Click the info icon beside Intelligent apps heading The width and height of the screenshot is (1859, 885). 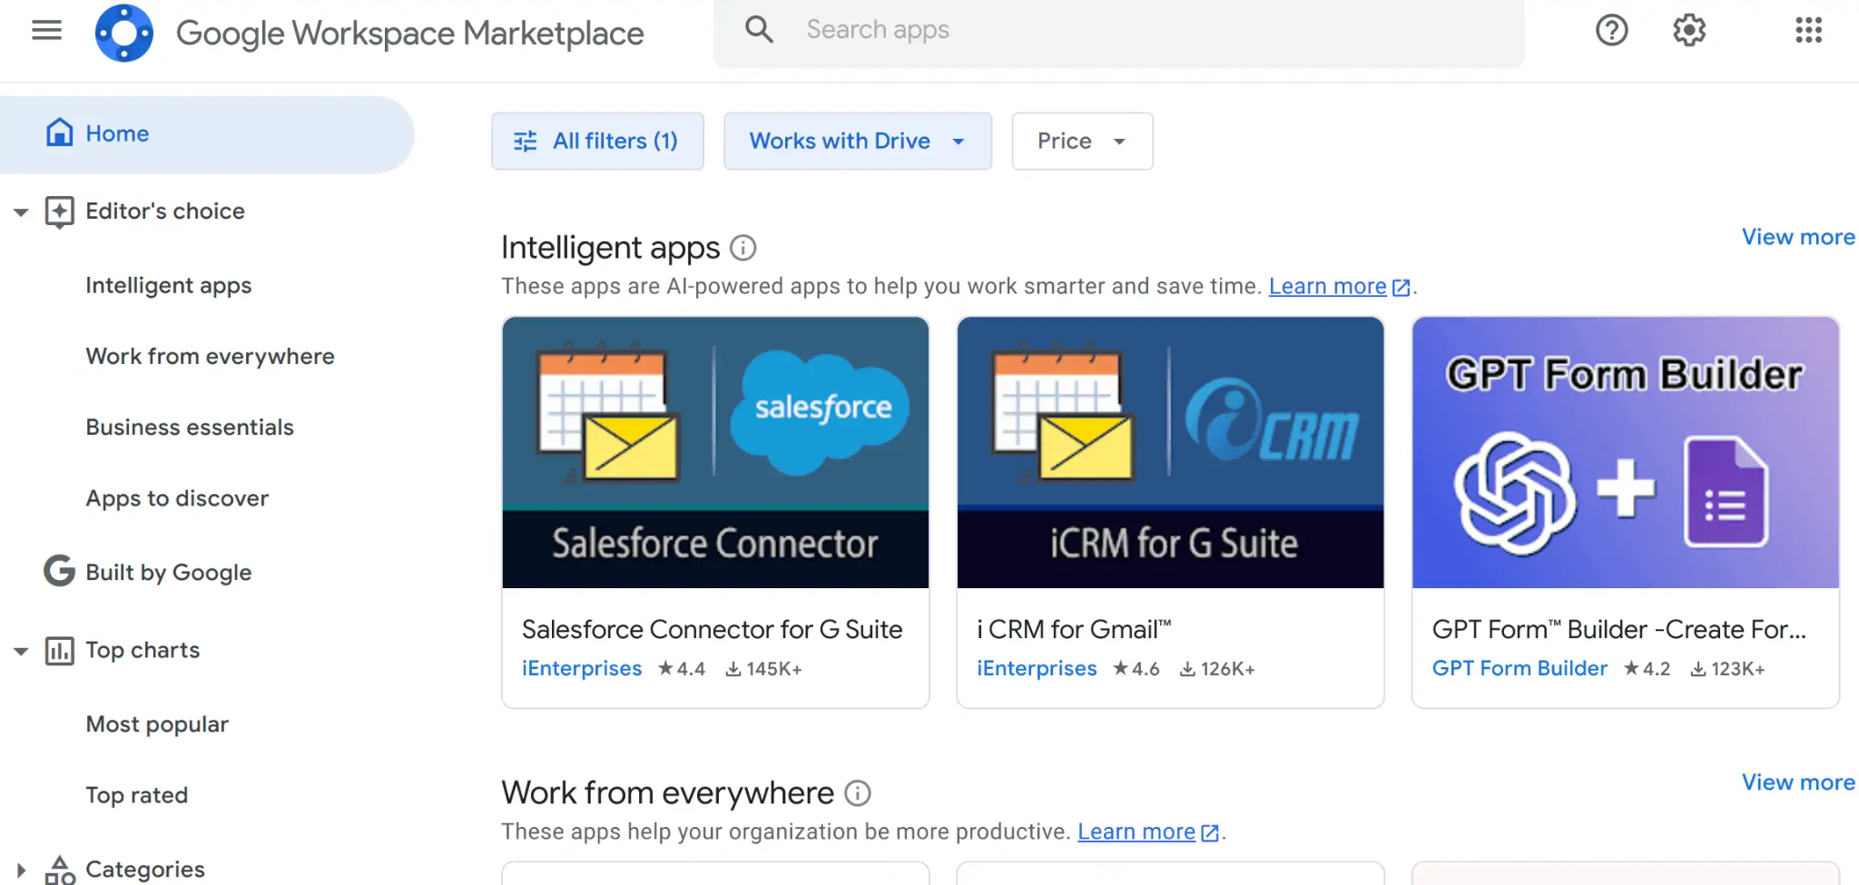pos(743,248)
